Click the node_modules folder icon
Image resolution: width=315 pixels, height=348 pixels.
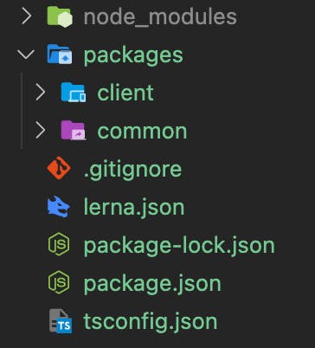pyautogui.click(x=60, y=17)
